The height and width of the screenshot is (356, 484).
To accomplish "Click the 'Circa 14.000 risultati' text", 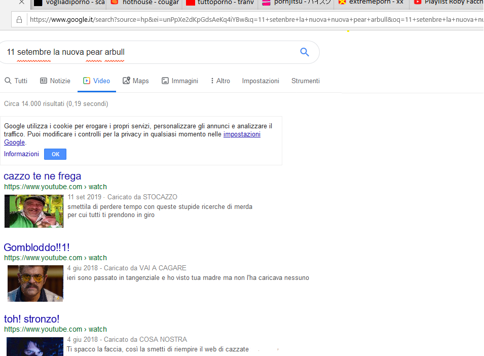I will click(56, 104).
